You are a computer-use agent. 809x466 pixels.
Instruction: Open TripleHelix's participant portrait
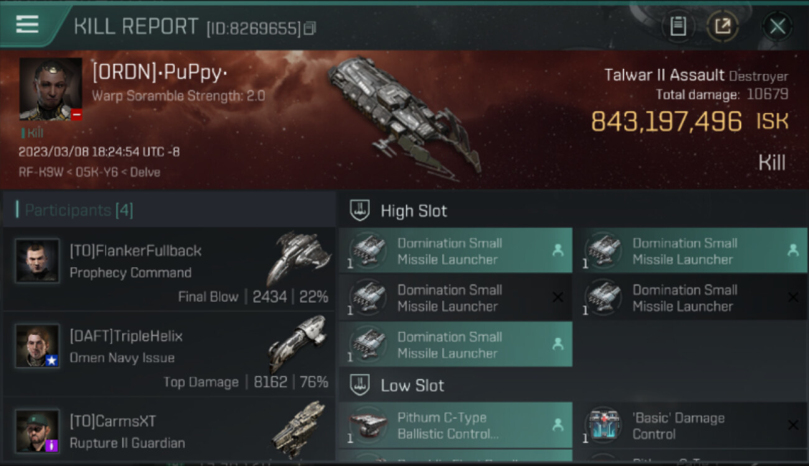click(x=37, y=346)
